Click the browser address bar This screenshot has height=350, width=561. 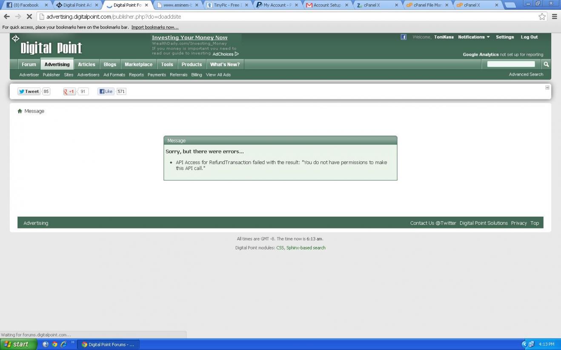(287, 17)
